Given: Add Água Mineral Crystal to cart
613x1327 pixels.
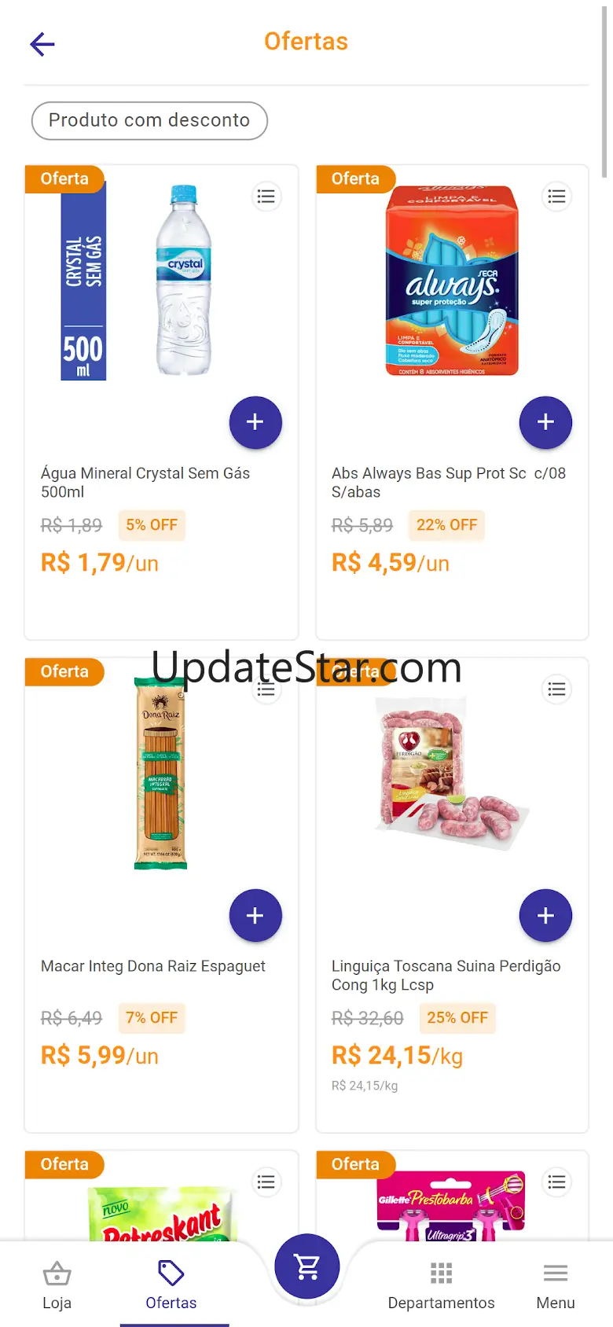Looking at the screenshot, I should [255, 422].
